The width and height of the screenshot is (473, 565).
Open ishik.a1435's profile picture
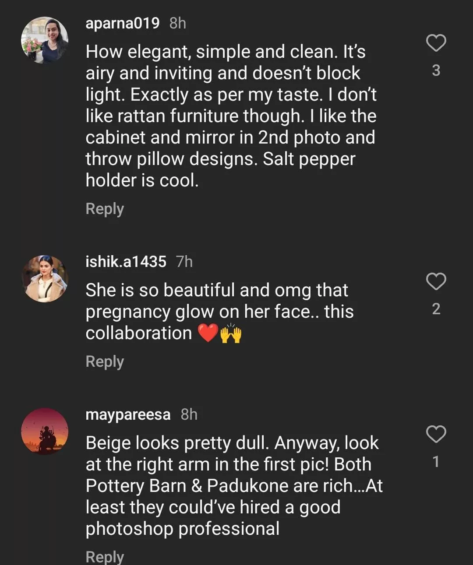click(x=45, y=279)
